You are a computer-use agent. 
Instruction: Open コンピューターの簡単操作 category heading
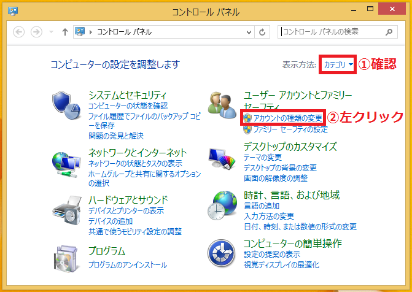(293, 244)
